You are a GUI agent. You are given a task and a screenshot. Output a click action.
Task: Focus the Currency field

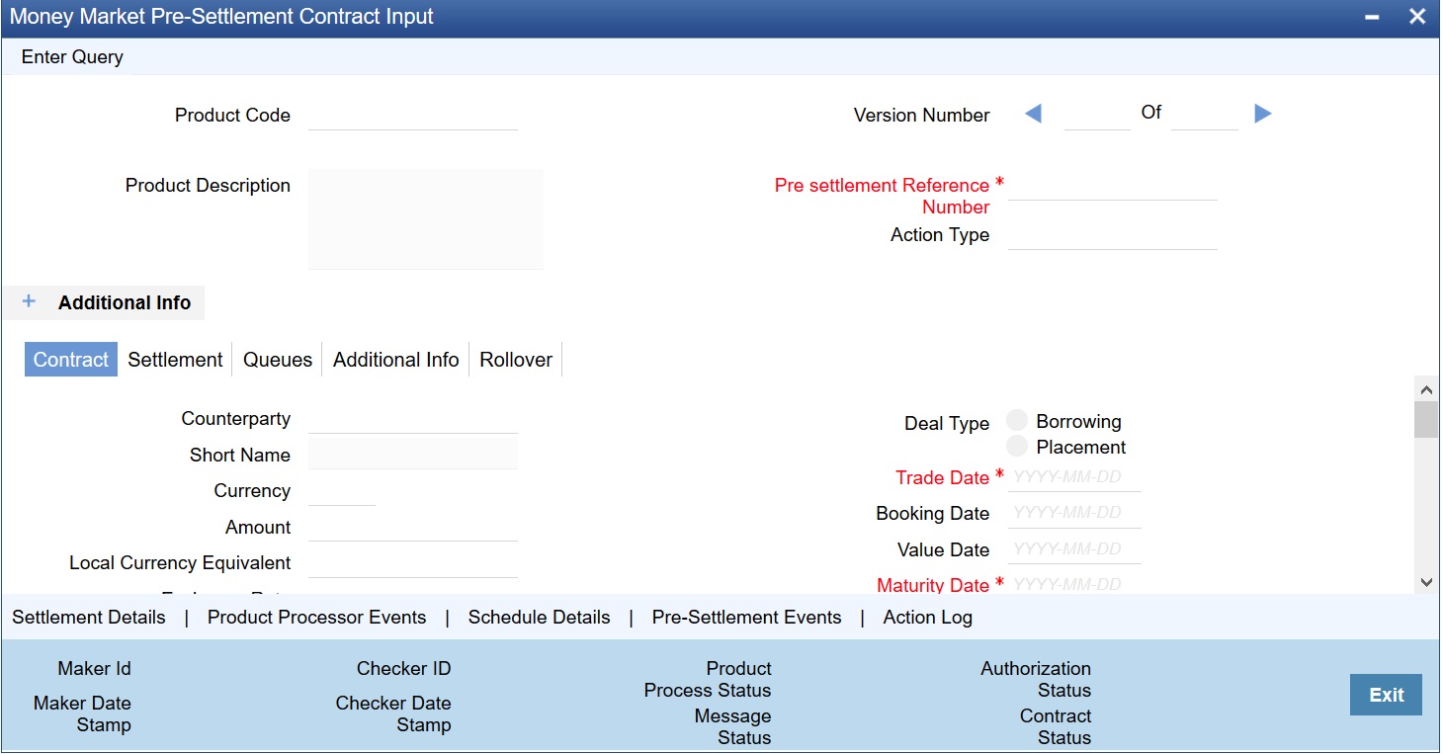[343, 490]
